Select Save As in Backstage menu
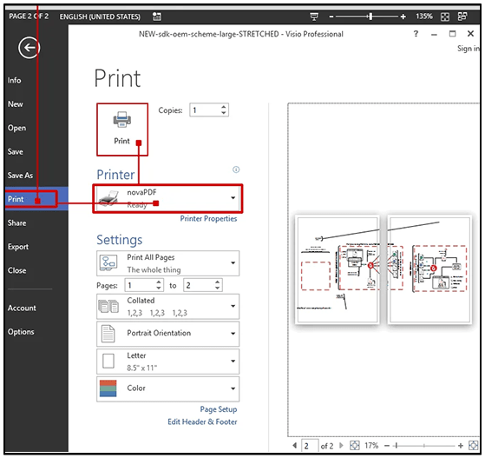Screen dimensions: 485x458 click(20, 176)
